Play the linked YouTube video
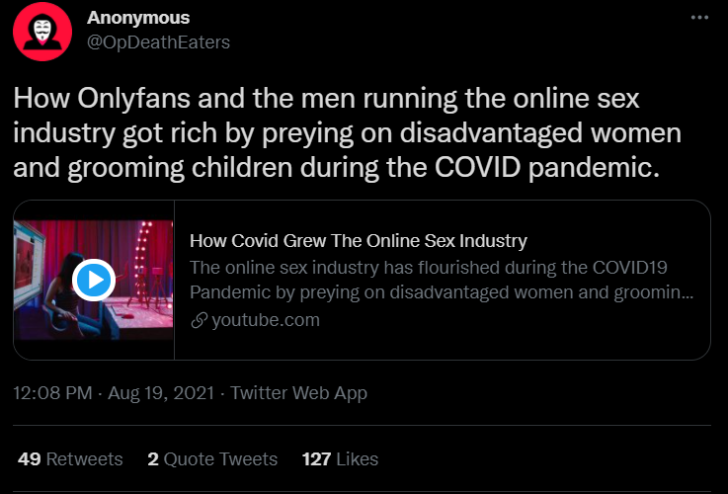728x494 pixels. (x=95, y=281)
